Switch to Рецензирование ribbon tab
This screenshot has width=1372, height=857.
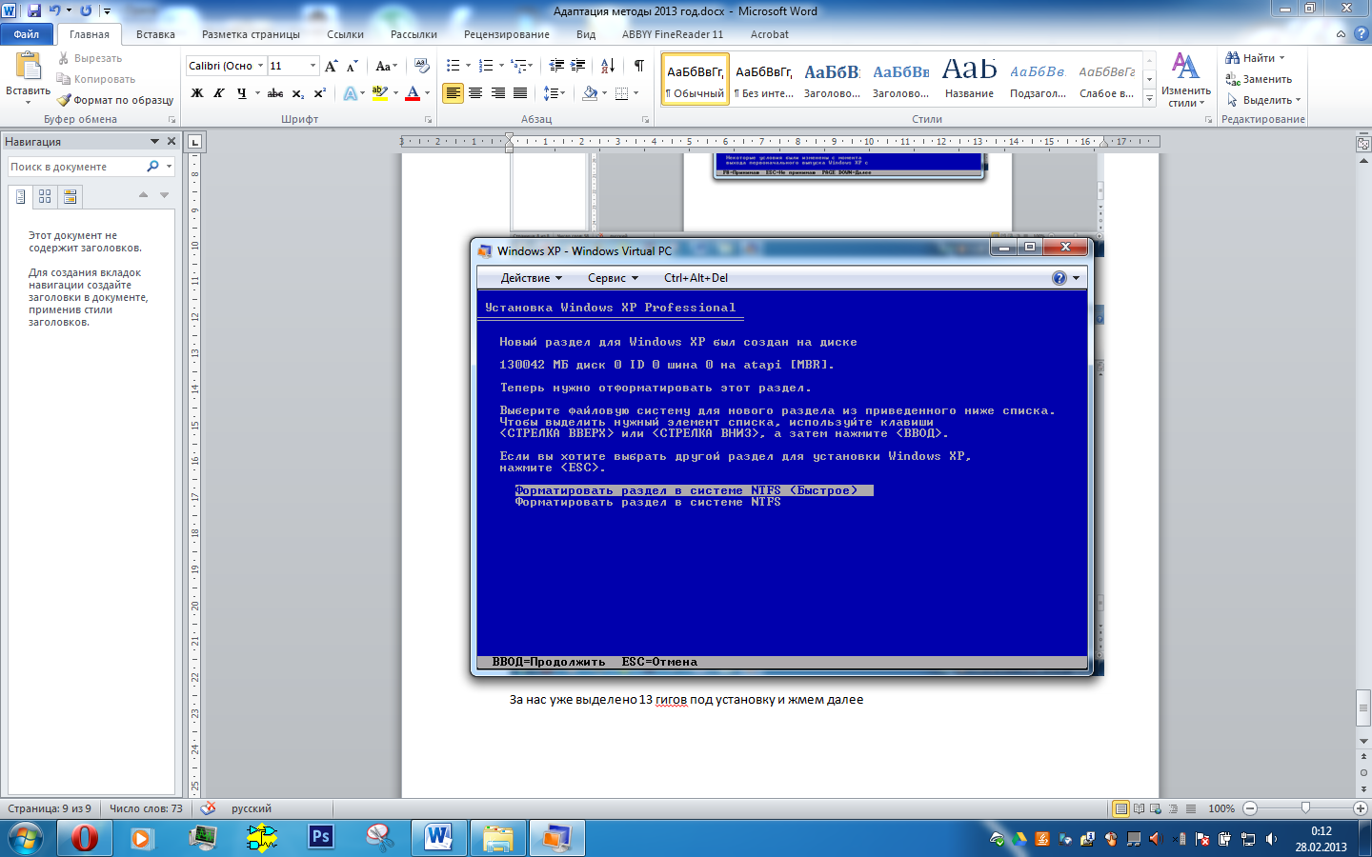pyautogui.click(x=506, y=34)
